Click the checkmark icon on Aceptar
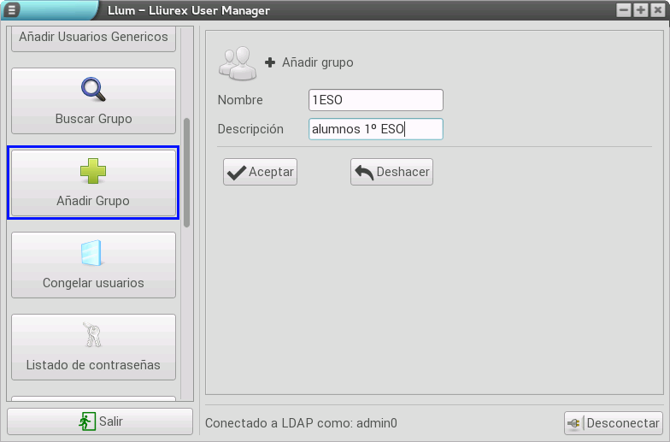 point(236,172)
